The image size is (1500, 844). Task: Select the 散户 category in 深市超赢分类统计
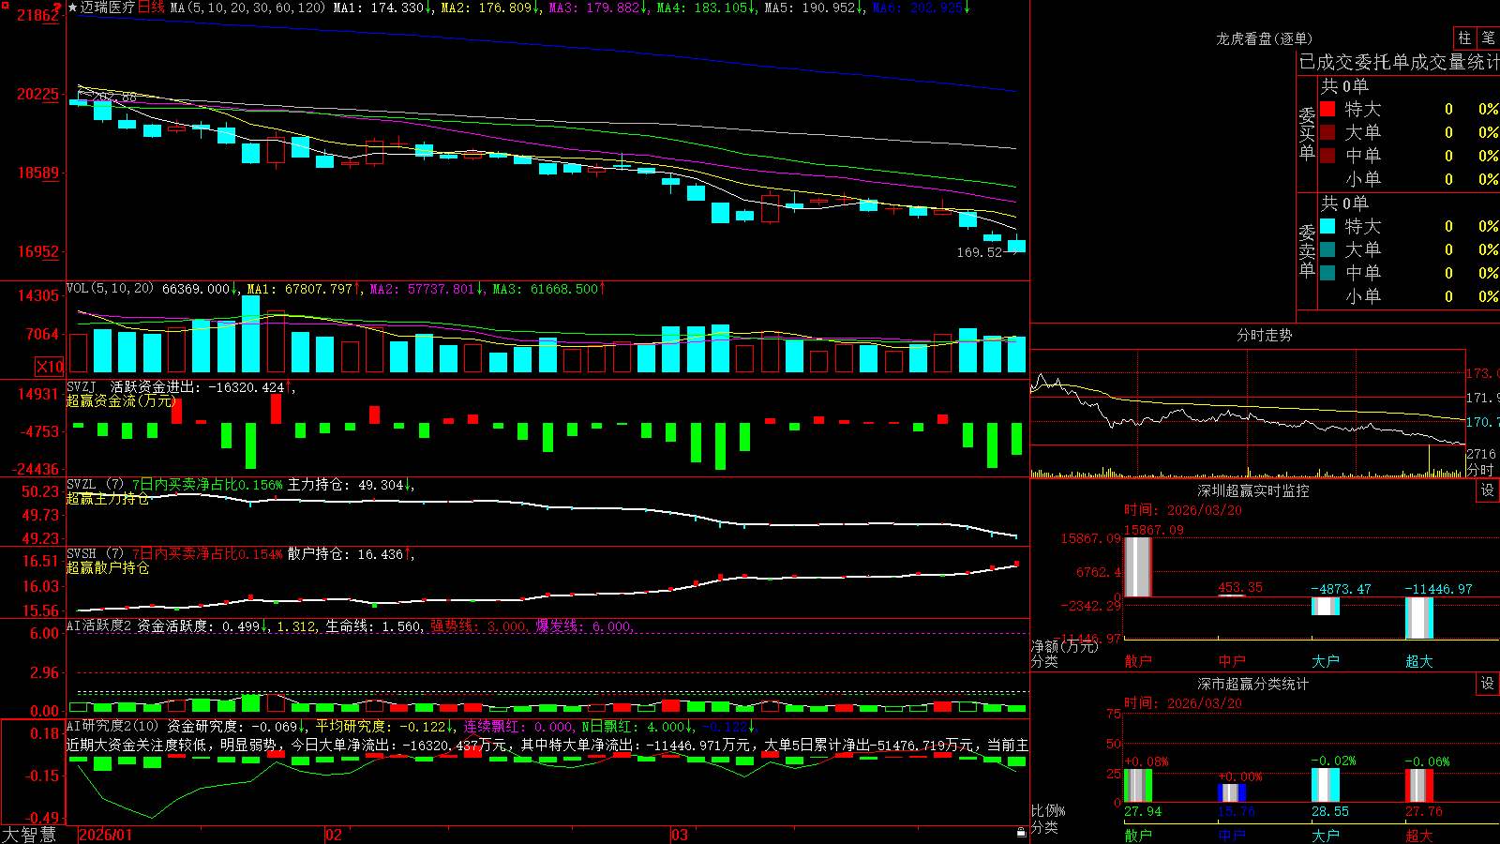point(1138,835)
